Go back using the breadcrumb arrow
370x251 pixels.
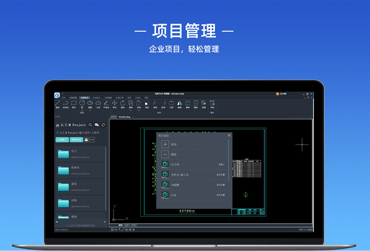(x=57, y=132)
